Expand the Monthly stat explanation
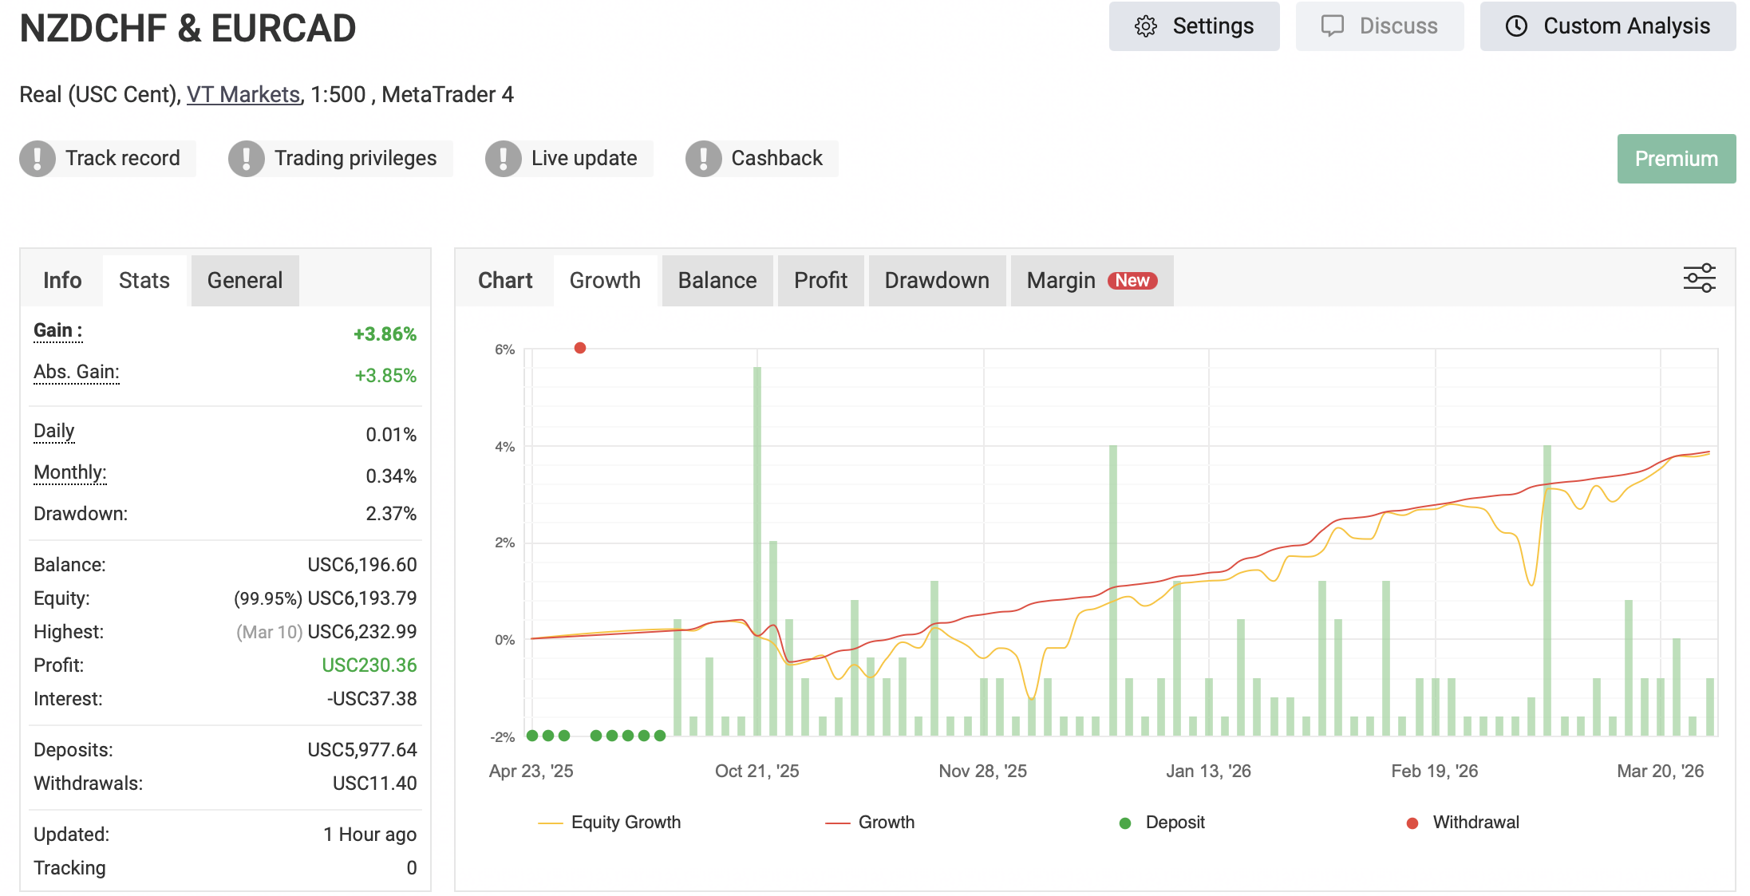This screenshot has width=1750, height=896. (x=69, y=472)
